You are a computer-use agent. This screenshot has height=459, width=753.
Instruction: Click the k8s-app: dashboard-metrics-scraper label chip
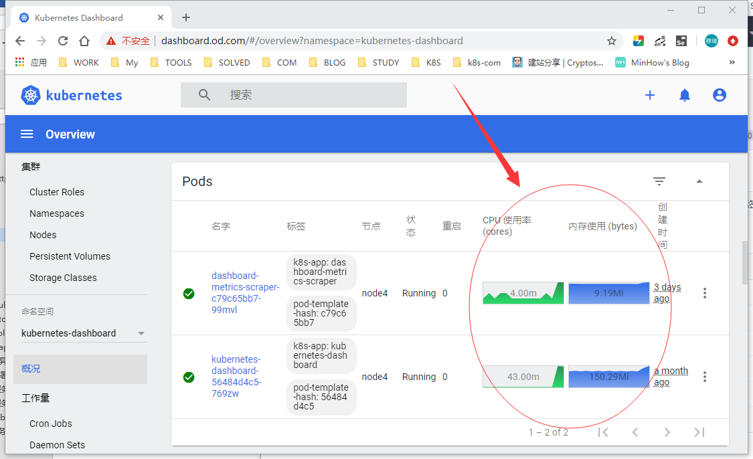(321, 272)
